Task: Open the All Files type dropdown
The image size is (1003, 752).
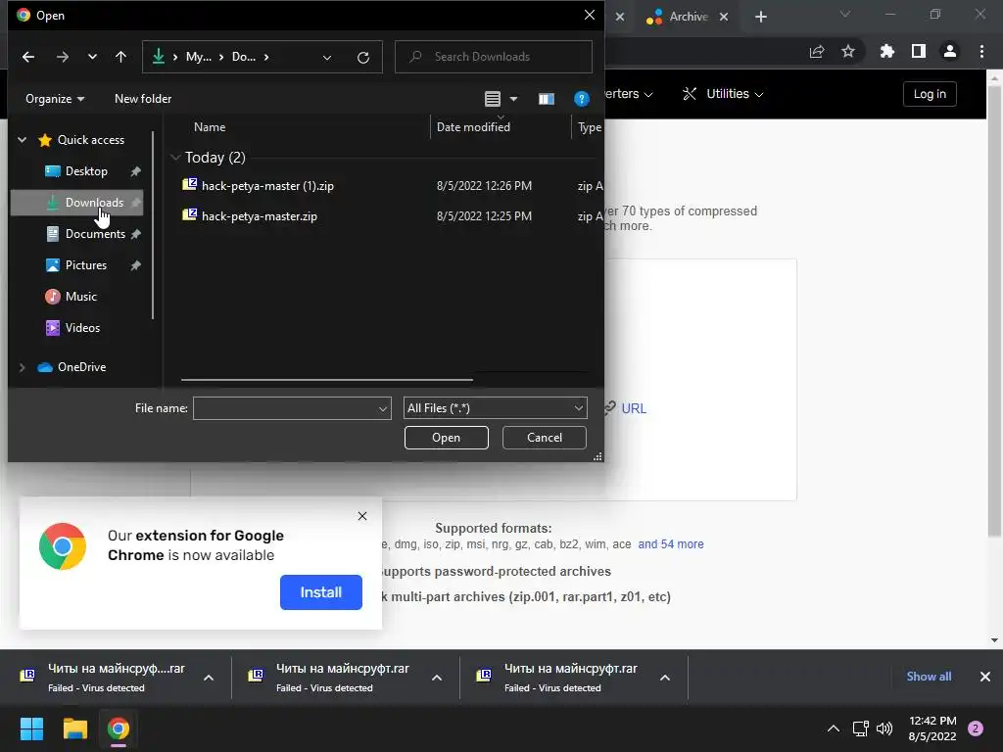Action: (495, 408)
